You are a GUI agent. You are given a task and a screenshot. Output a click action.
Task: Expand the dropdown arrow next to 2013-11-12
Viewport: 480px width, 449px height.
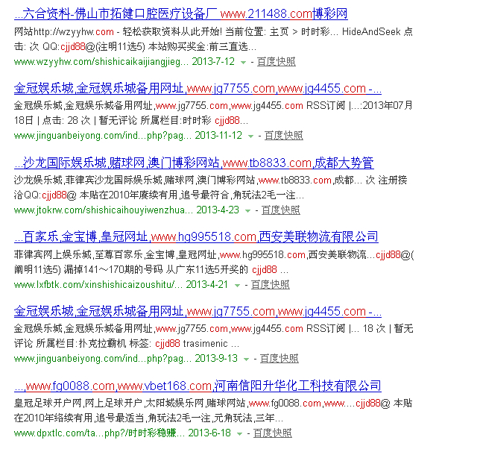(250, 136)
